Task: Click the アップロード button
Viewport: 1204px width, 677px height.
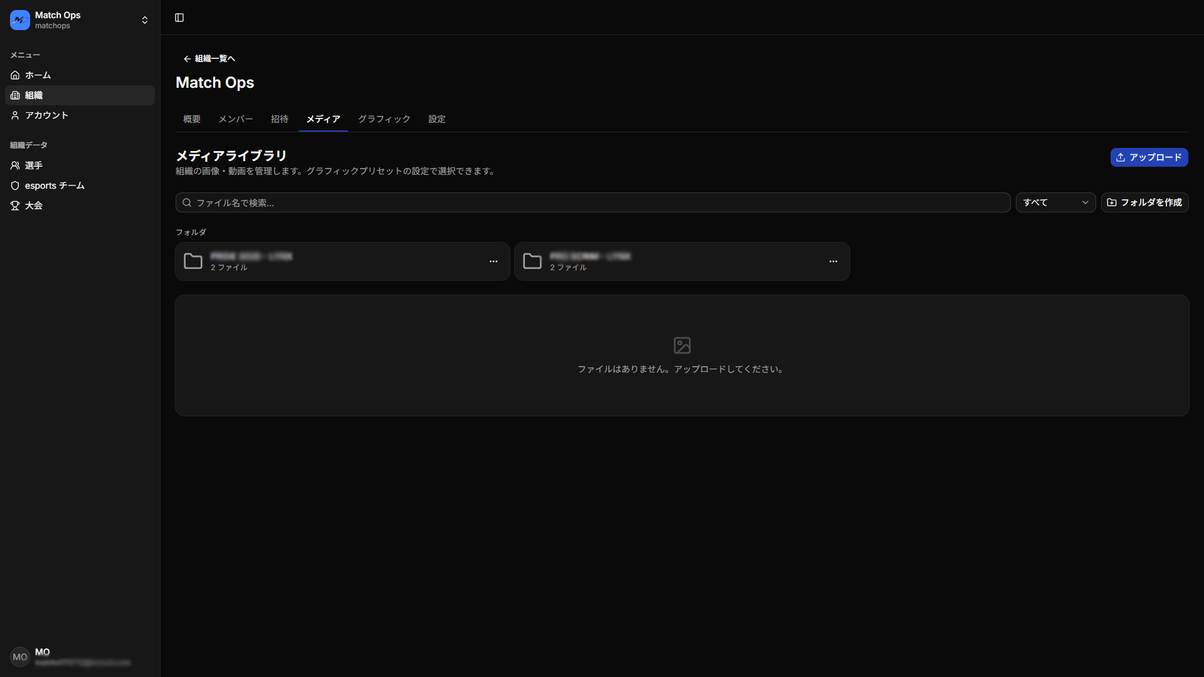Action: (x=1149, y=157)
